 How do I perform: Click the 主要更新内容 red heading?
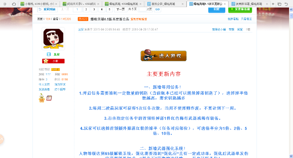click(164, 74)
